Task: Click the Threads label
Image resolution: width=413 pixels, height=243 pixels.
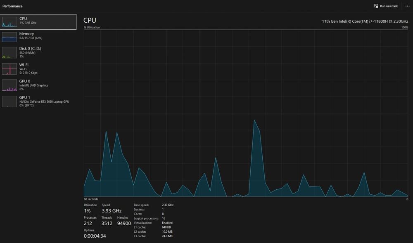Action: tap(107, 217)
